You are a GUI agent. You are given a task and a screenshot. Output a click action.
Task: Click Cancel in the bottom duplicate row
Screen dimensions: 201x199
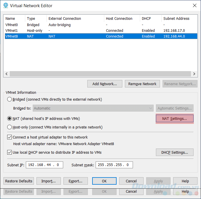coord(131,192)
